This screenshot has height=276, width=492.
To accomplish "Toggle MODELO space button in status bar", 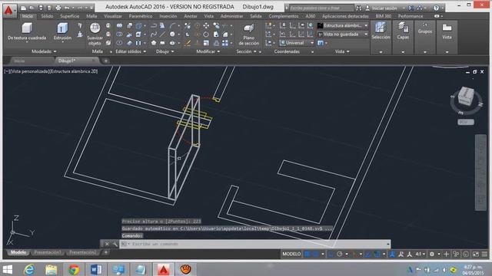I will pyautogui.click(x=291, y=254).
